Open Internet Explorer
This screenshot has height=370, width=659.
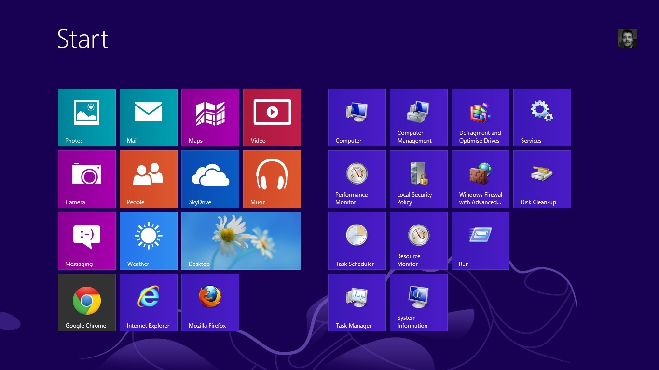coord(148,302)
